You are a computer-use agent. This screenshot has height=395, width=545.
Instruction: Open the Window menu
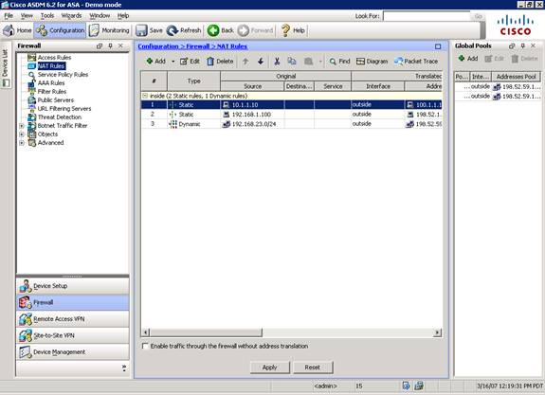[x=100, y=16]
